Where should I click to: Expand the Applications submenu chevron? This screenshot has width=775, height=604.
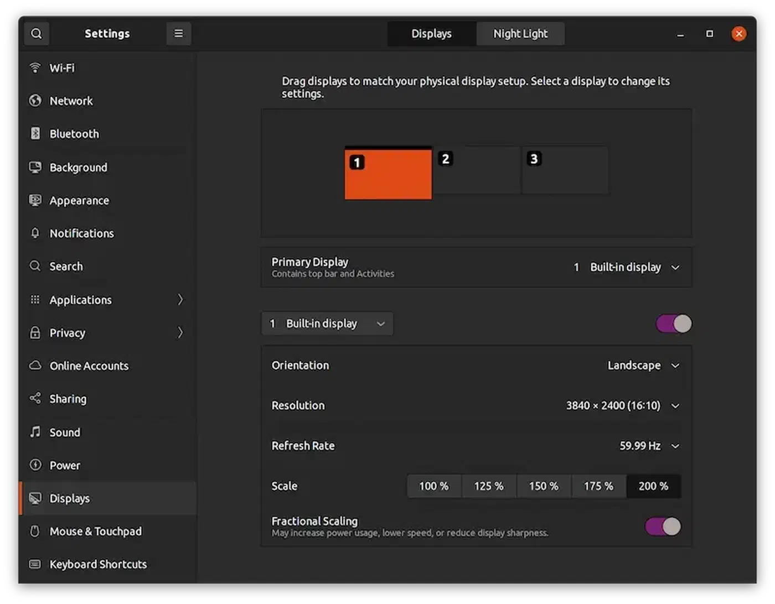click(x=180, y=299)
